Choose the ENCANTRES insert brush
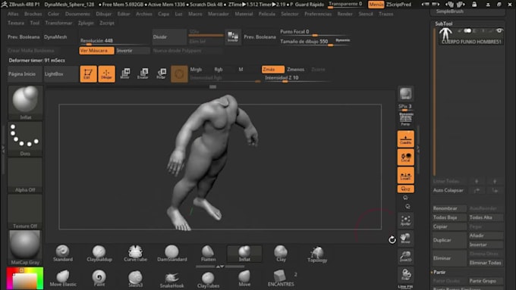This screenshot has width=516, height=290. pos(281,278)
